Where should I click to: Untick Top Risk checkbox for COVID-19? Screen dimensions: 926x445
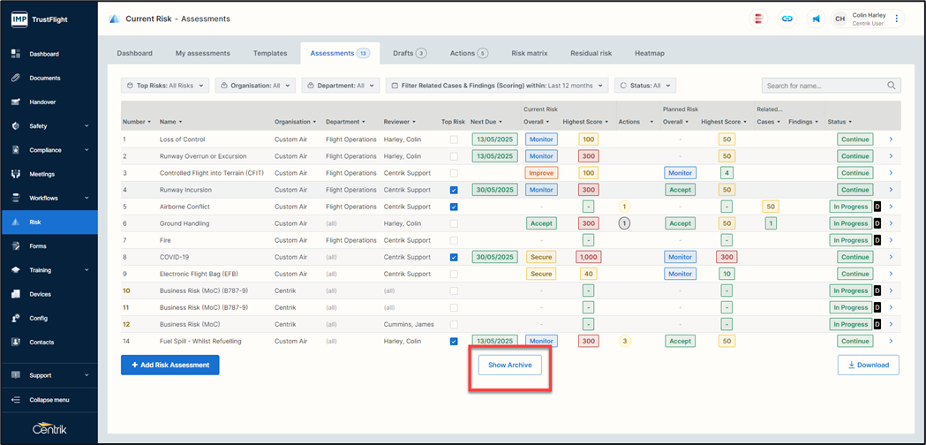[x=454, y=257]
